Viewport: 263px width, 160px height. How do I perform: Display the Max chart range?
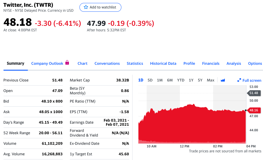click(x=211, y=80)
